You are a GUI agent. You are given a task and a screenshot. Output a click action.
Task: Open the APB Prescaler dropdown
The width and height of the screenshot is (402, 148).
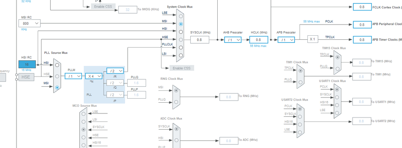[x=286, y=40]
